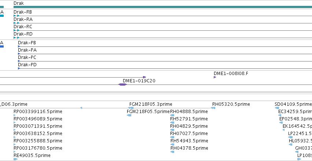Select the EP02548.3prime EST feature
This screenshot has height=161, width=312.
tap(281, 123)
